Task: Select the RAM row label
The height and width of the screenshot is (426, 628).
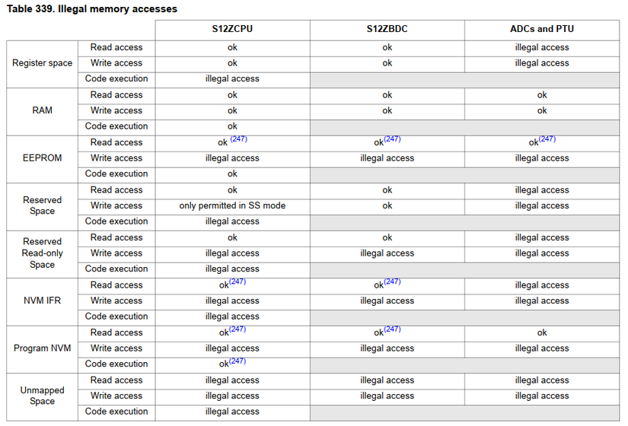Action: click(43, 110)
